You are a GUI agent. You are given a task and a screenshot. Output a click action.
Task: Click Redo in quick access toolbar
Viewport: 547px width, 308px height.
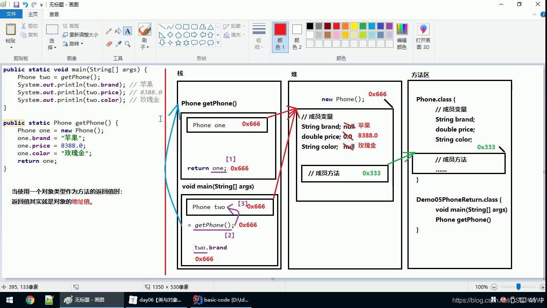click(34, 4)
